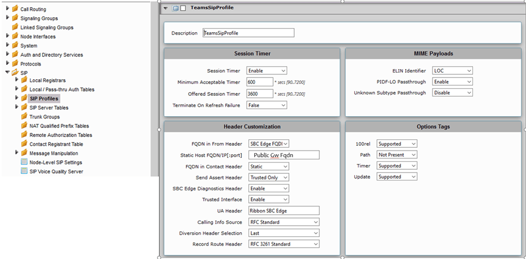Collapse the SIP tree node
This screenshot has width=526, height=259.
point(7,73)
